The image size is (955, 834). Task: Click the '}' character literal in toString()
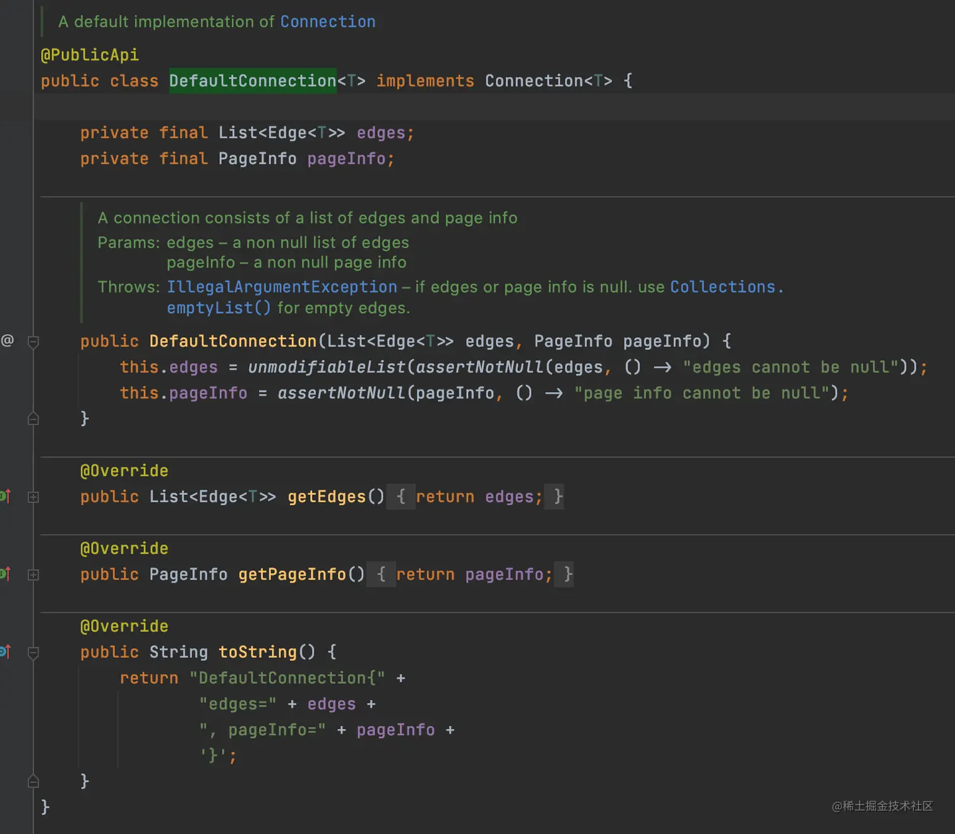[213, 756]
